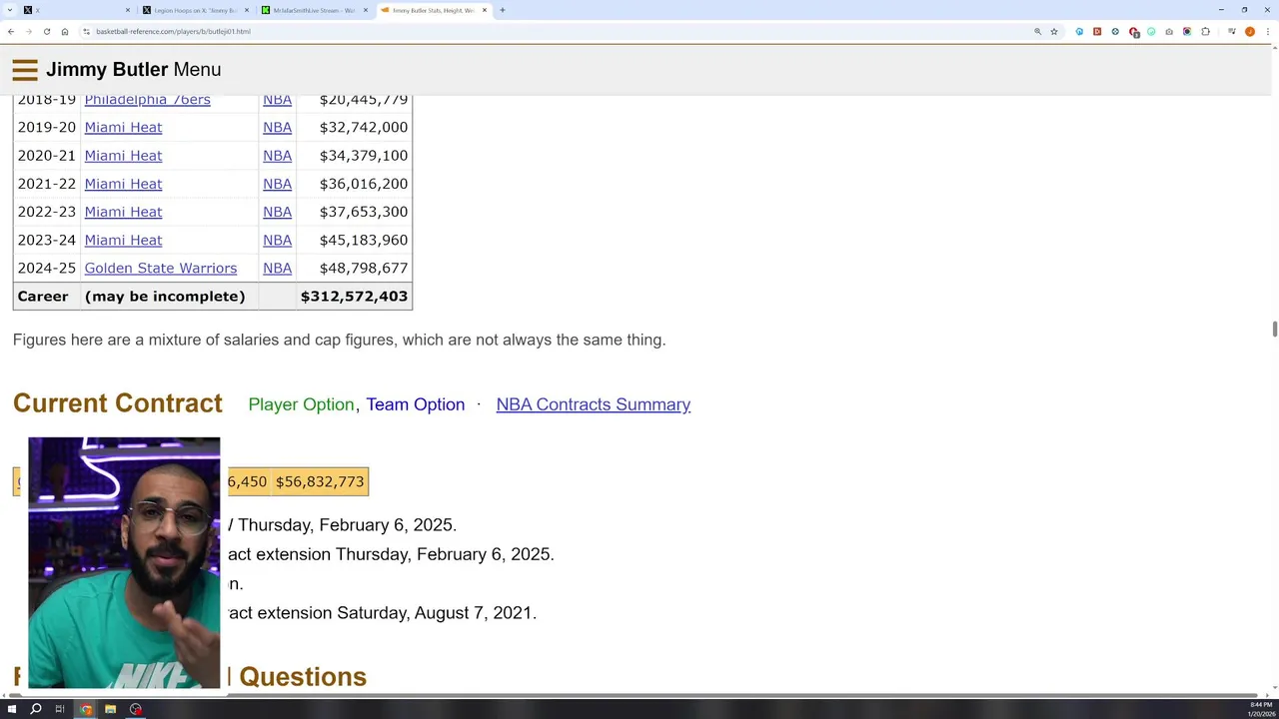The image size is (1279, 719).
Task: Click the taskbar clock showing 8:44 PM
Action: pos(1259,710)
